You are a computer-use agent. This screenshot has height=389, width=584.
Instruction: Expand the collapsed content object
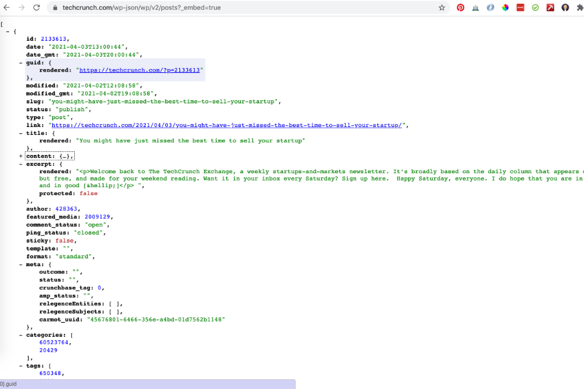(21, 156)
